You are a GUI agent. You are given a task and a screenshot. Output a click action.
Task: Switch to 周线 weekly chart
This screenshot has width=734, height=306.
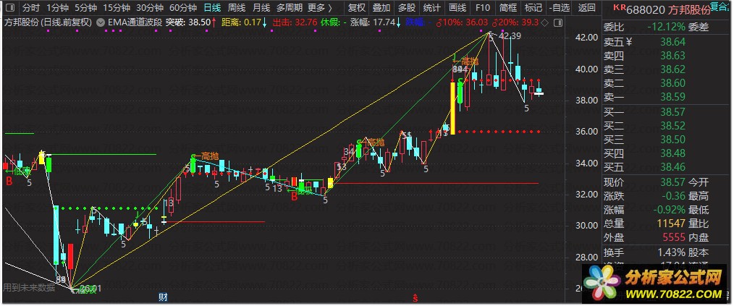[x=237, y=7]
